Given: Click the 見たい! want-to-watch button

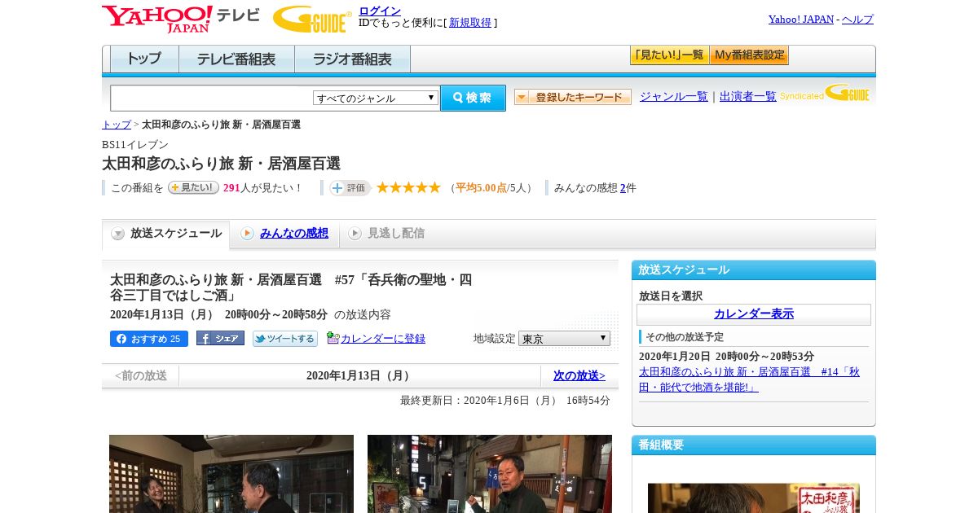Looking at the screenshot, I should pos(193,188).
